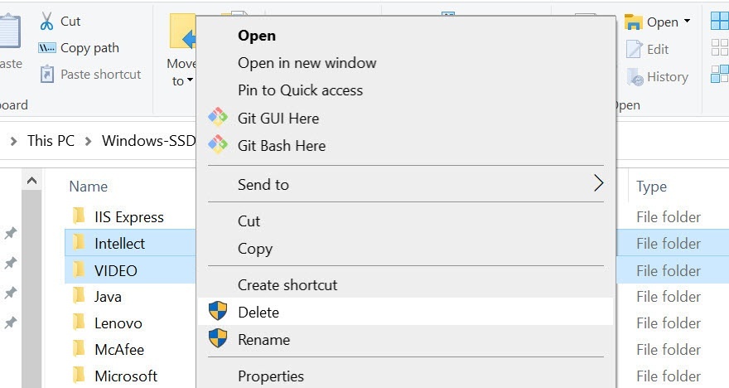Click the shield icon beside Rename
Image resolution: width=729 pixels, height=388 pixels.
(218, 339)
